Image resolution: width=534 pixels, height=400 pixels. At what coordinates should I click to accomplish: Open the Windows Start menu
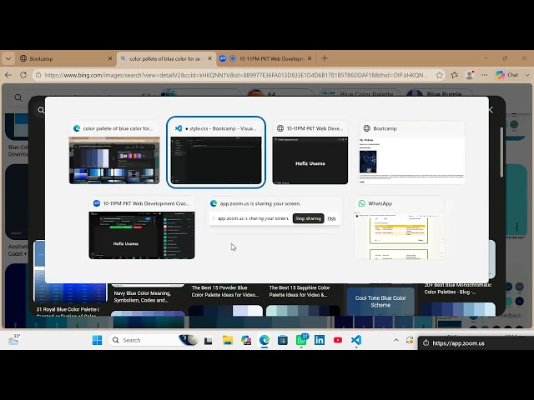(x=97, y=340)
